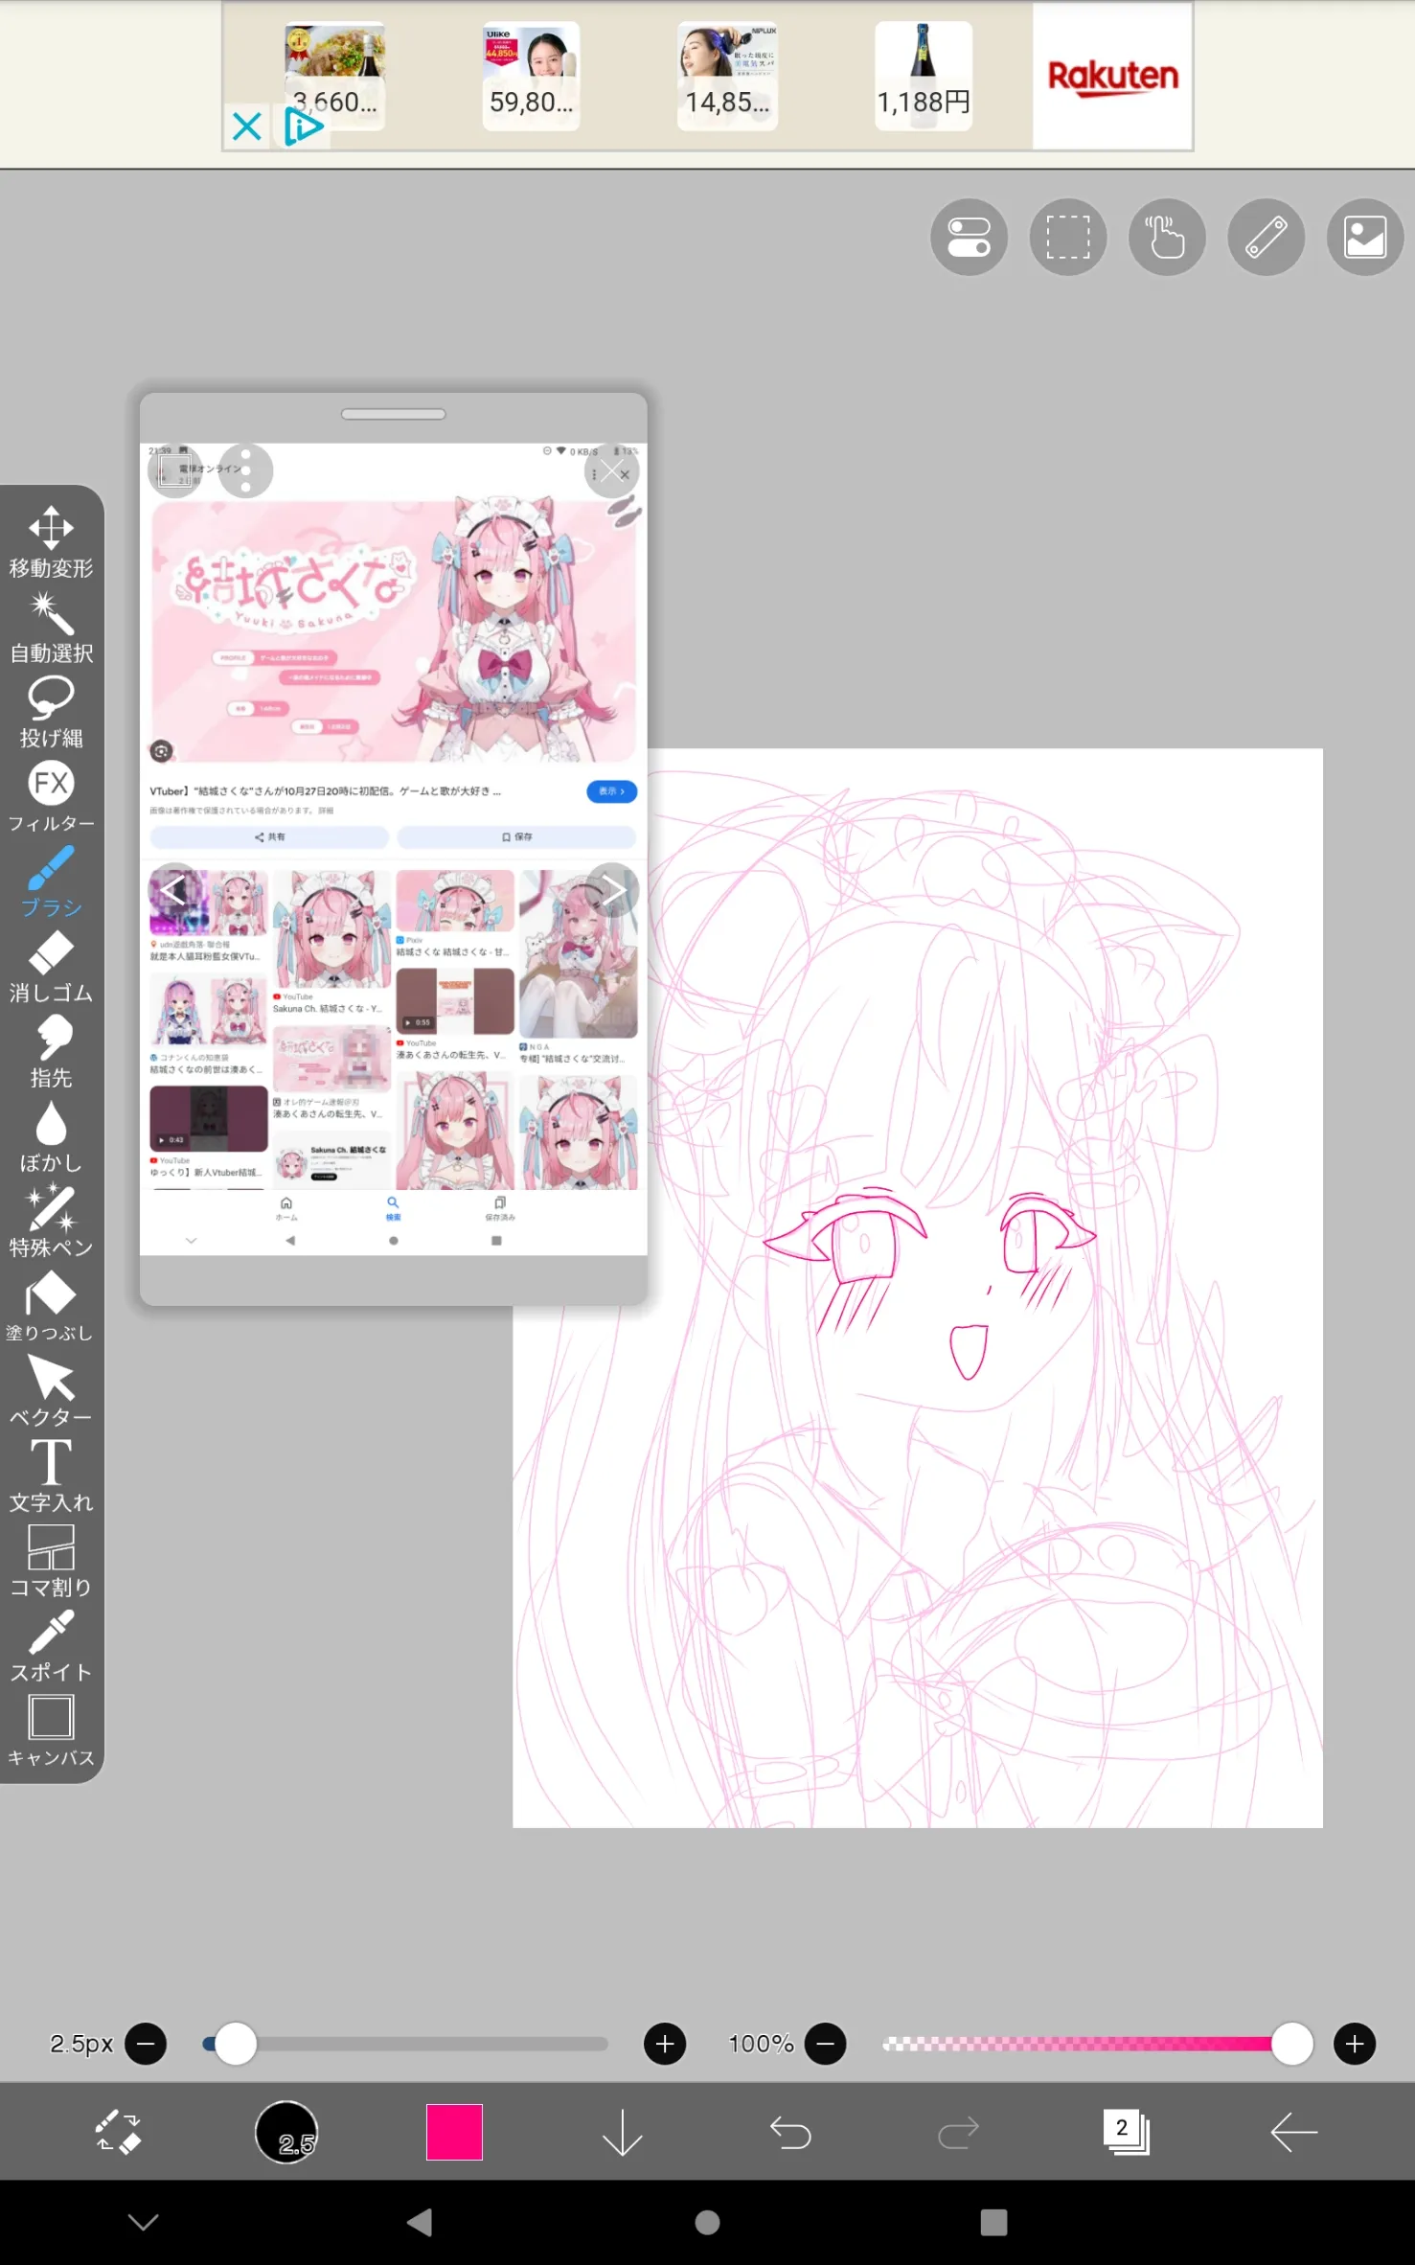Click the 表示 blue button in reference
The width and height of the screenshot is (1415, 2265).
(x=611, y=791)
